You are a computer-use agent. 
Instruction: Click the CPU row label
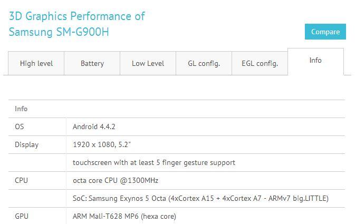21,181
